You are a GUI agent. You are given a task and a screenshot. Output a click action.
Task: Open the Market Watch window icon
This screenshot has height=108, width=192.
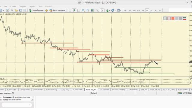[7, 10]
